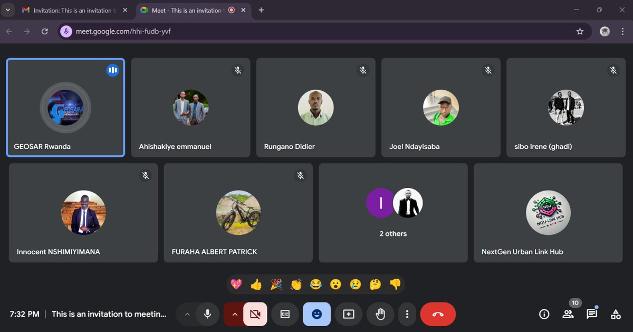Select the Joel Ndayisaba tile
Viewport: 633px width, 332px height.
[x=441, y=108]
